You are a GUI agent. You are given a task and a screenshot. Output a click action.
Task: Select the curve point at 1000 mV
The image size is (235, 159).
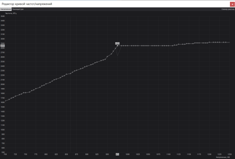[128, 46]
